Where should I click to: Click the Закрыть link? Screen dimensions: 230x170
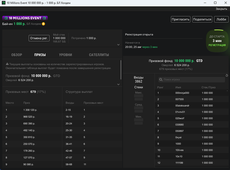(x=221, y=9)
